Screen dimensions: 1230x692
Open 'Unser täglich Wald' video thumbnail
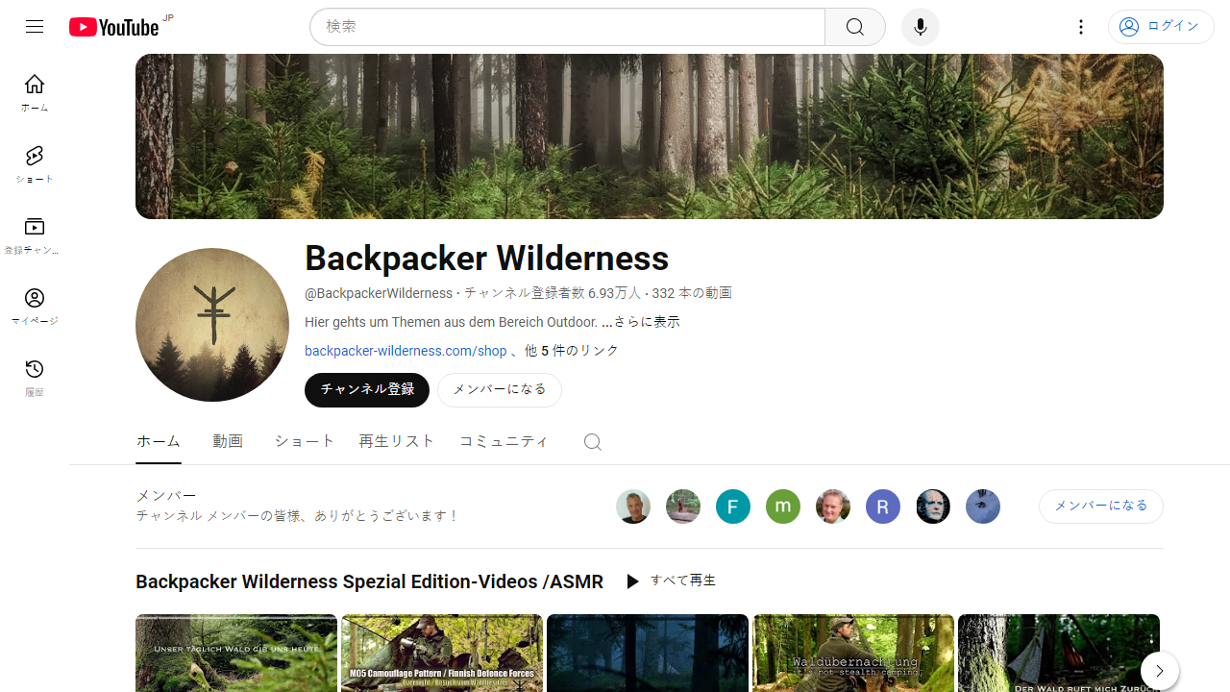click(x=236, y=653)
